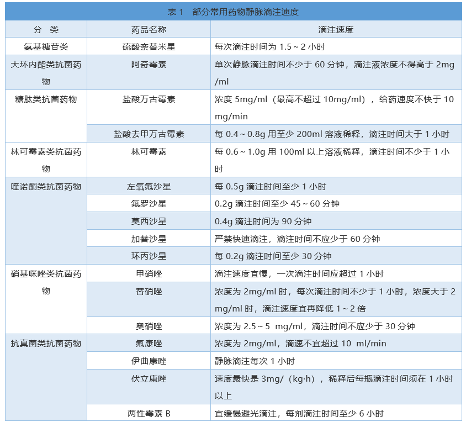
Task: Click 林可霉素 in the drug name column
Action: [149, 152]
